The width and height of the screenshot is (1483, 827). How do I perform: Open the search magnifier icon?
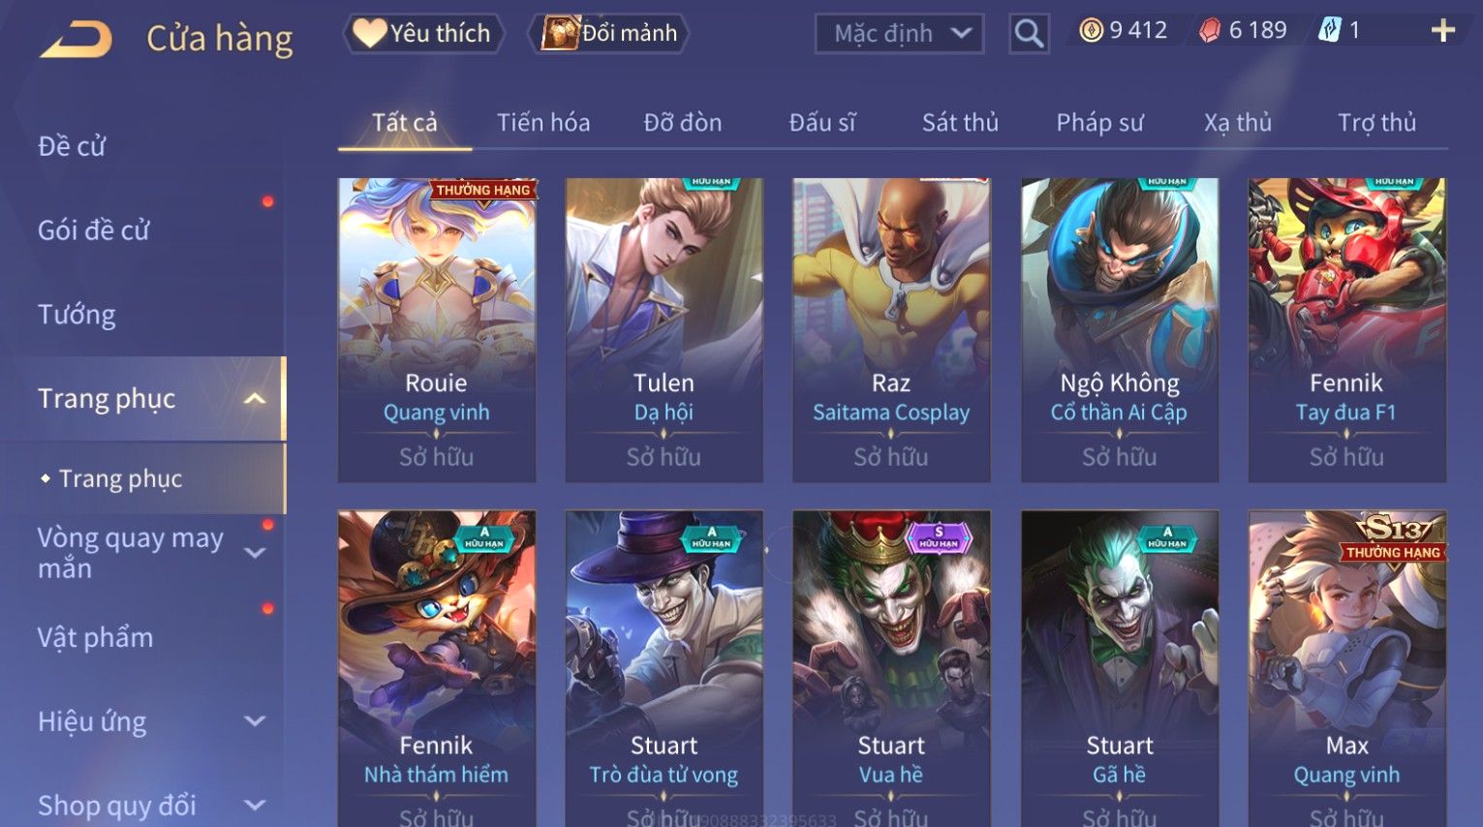(1029, 34)
